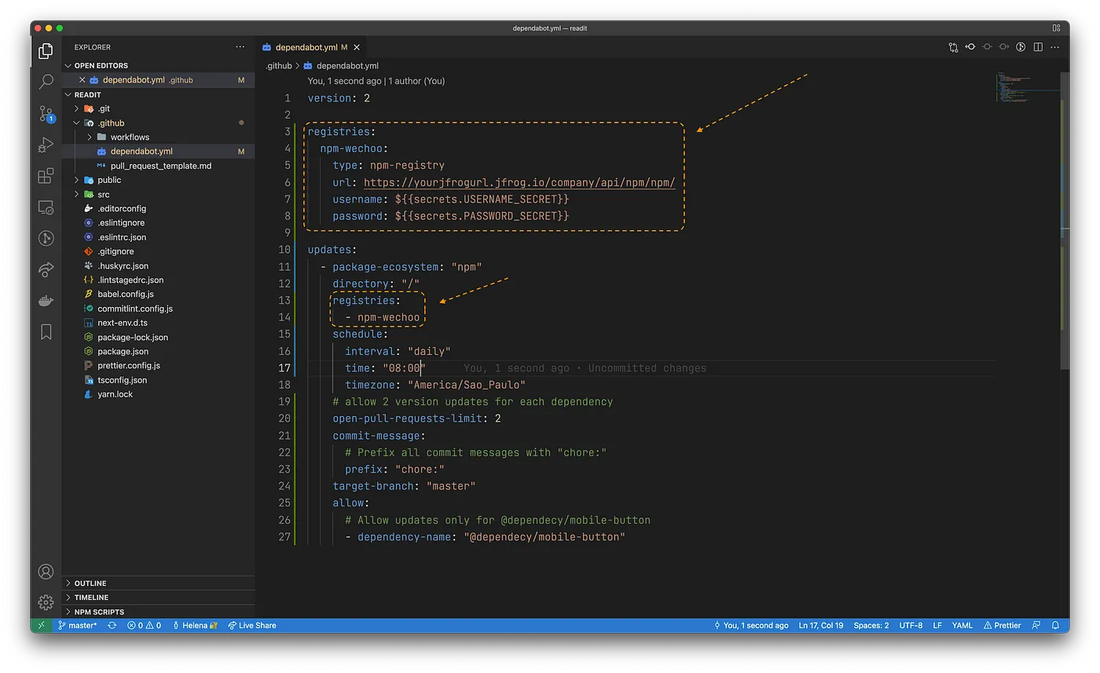
Task: Click Ln 17, Col 19 in status bar
Action: click(821, 626)
